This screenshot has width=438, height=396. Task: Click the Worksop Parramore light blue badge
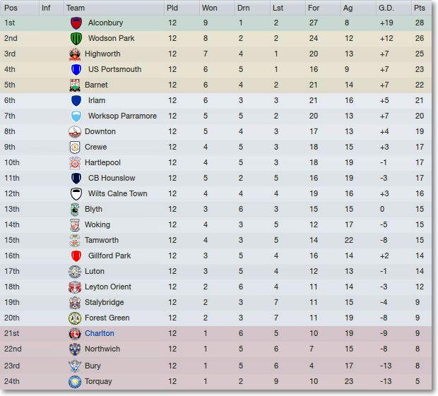tap(76, 116)
